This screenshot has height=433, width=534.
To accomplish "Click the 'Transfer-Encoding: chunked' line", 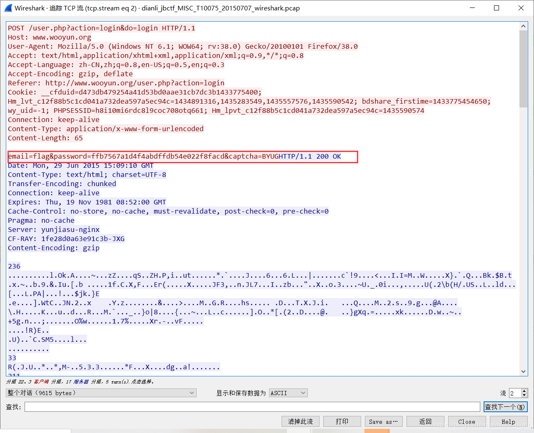I will coord(62,184).
